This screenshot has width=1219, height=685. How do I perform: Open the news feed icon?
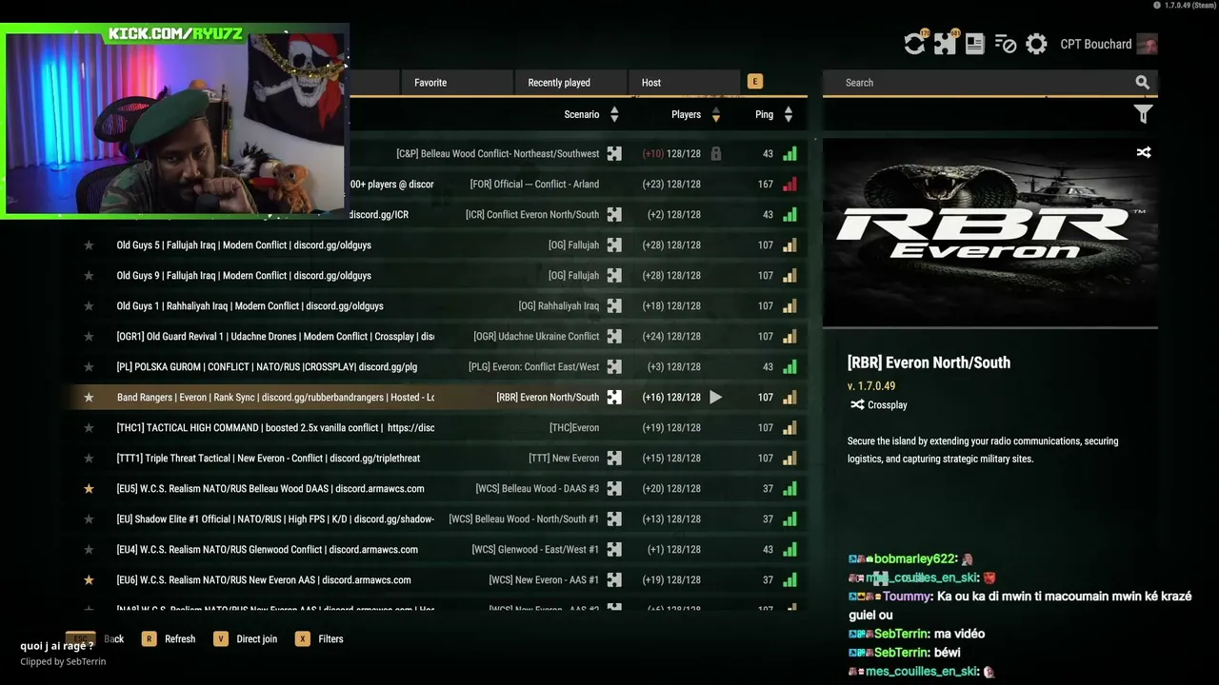click(974, 44)
